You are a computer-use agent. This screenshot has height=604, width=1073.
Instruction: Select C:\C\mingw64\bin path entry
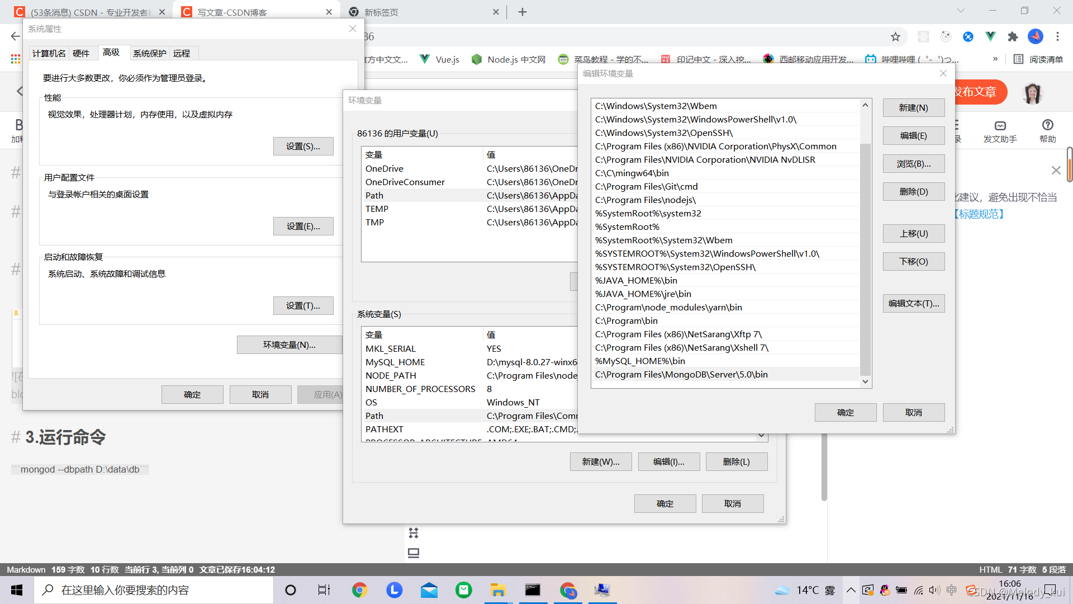pyautogui.click(x=725, y=173)
